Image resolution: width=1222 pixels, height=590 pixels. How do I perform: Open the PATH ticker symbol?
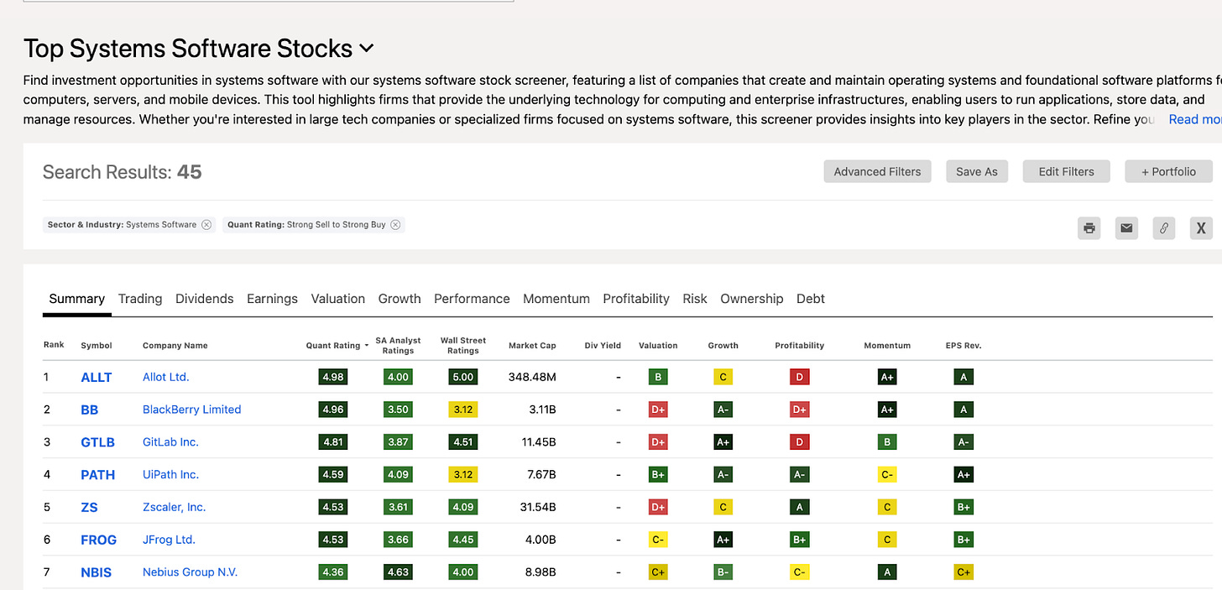[97, 475]
